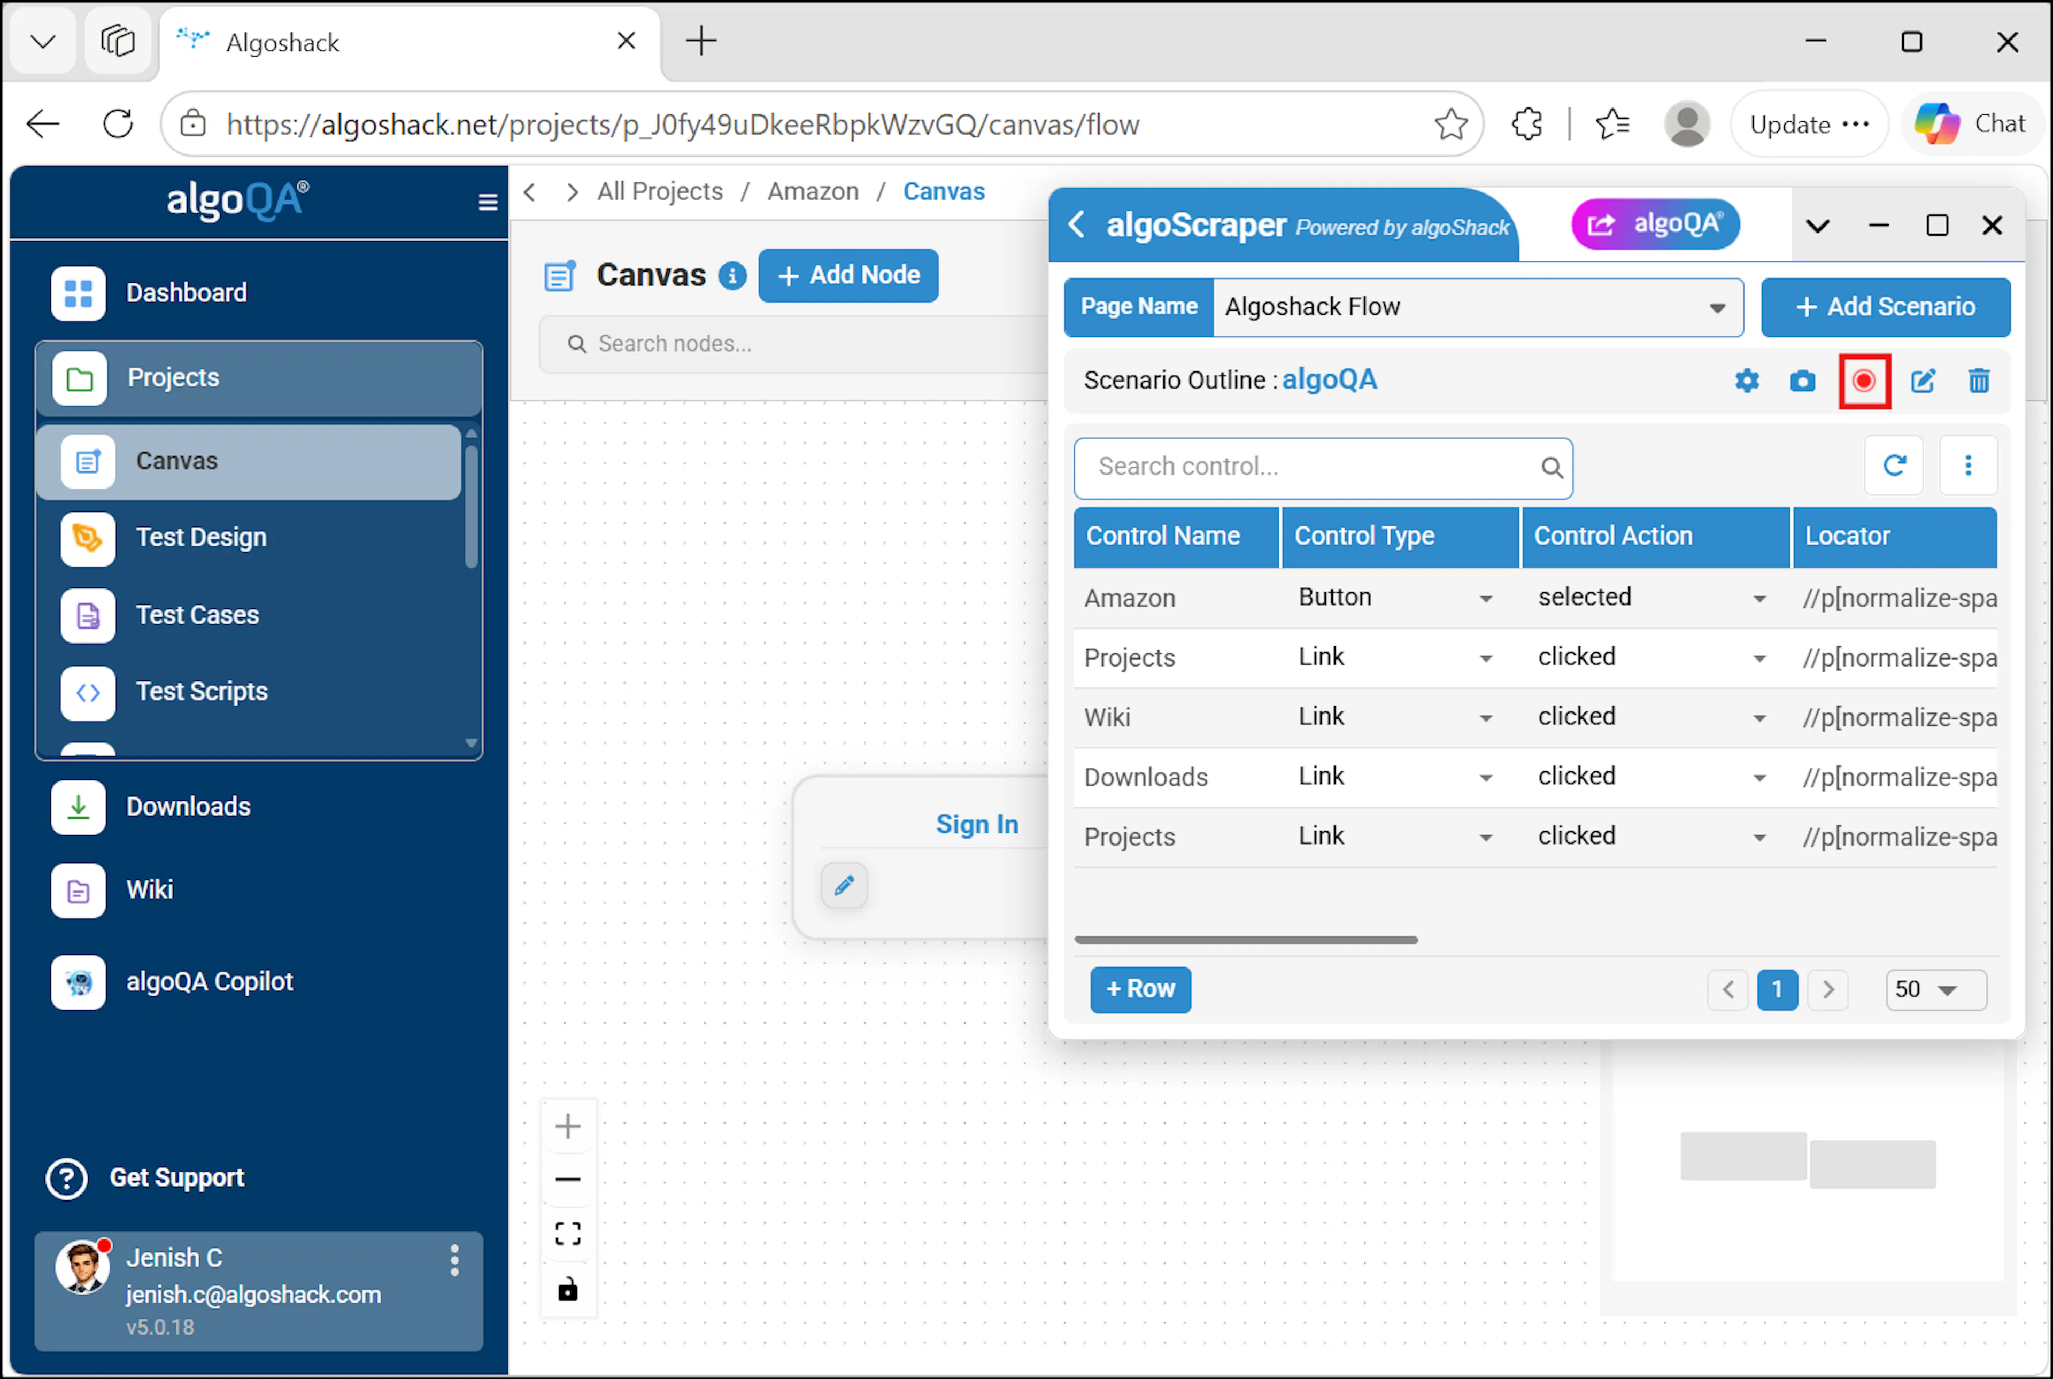
Task: Click the Add Node button
Action: pyautogui.click(x=848, y=275)
